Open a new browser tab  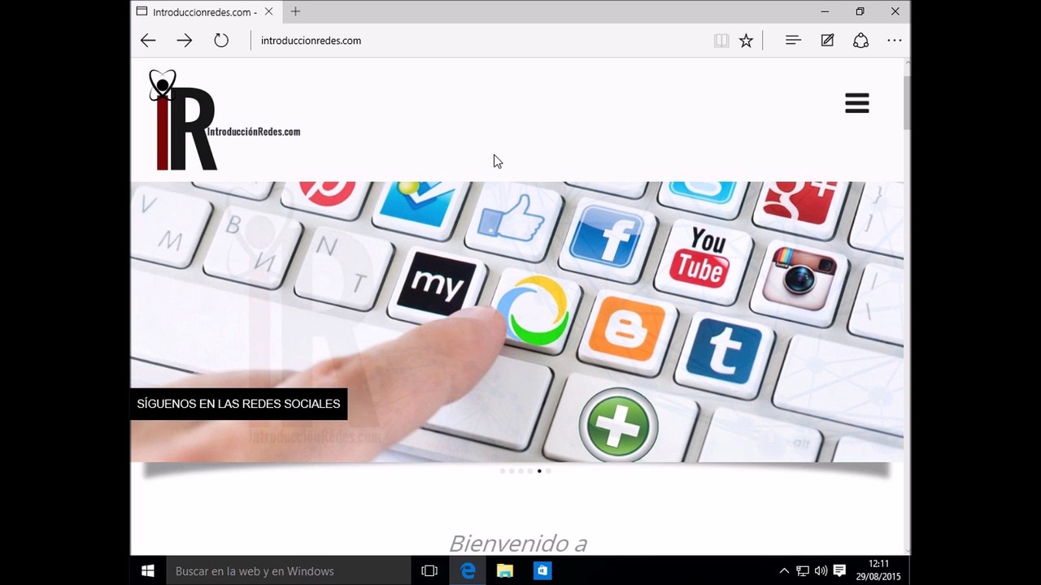(295, 11)
